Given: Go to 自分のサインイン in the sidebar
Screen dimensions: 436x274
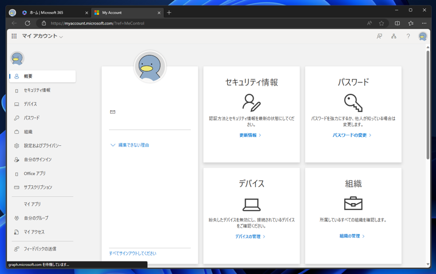Looking at the screenshot, I should (42, 160).
